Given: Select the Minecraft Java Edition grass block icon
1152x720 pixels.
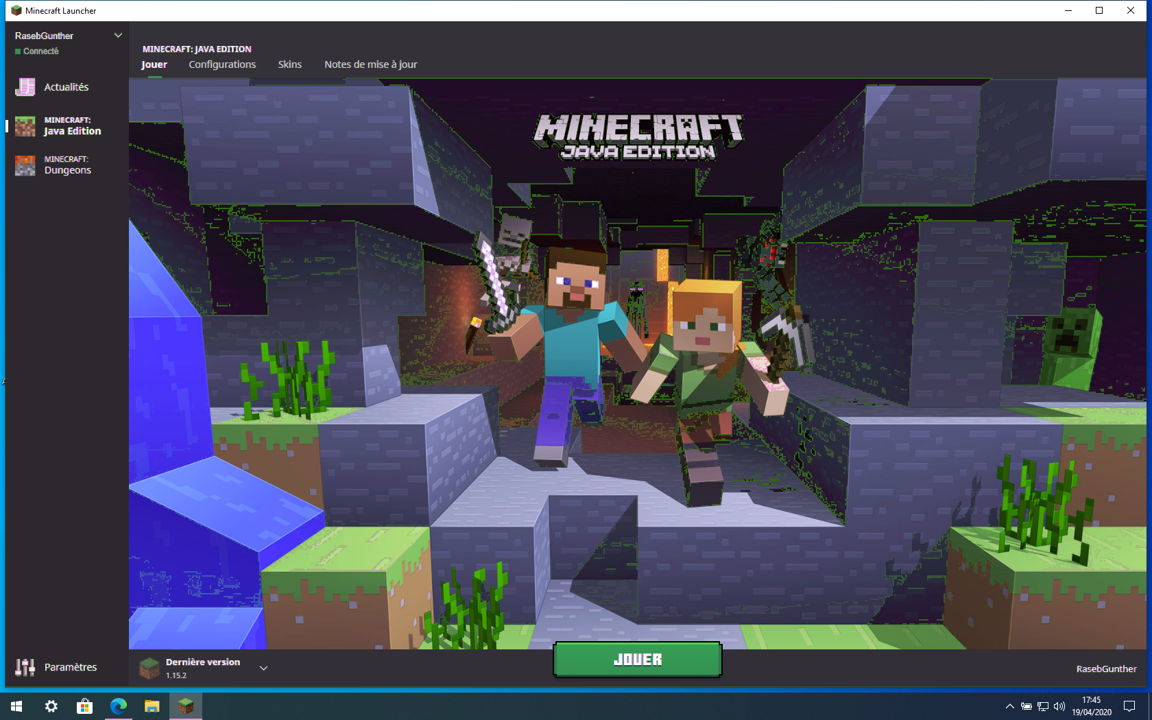Looking at the screenshot, I should tap(25, 126).
